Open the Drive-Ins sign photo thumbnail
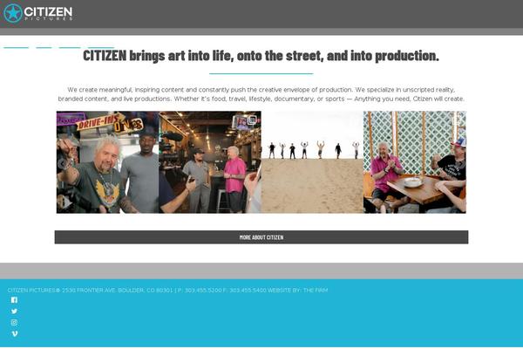Image resolution: width=523 pixels, height=349 pixels. click(x=107, y=162)
